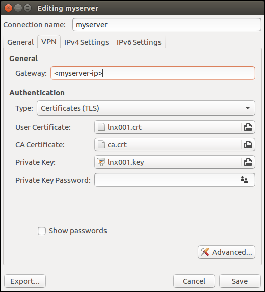
Task: Click the CA Certificate: label
Action: pyautogui.click(x=40, y=145)
